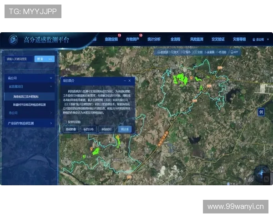Viewport: 273px width, 218px height.
Task: Collapse the 省公司 section
Action: click(x=30, y=78)
